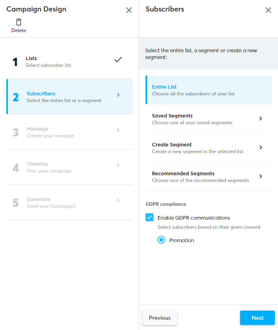Click the Timeline step chevron

tap(118, 165)
